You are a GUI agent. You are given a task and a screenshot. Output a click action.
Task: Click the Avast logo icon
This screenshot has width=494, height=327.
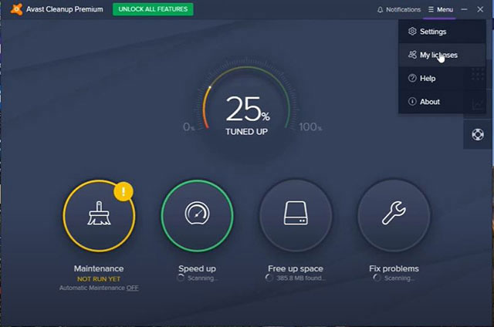click(x=16, y=9)
